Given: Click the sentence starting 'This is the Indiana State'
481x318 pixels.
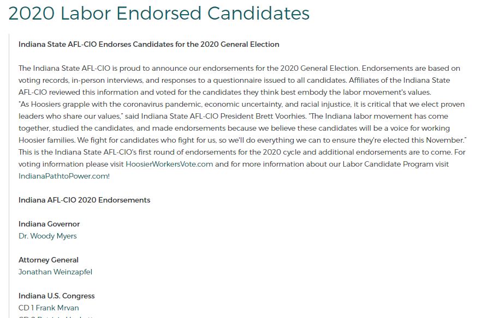Looking at the screenshot, I should (x=242, y=164).
